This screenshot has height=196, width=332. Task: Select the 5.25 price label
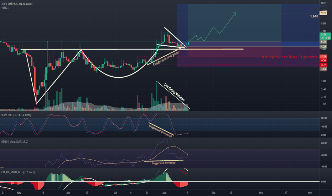(x=323, y=47)
